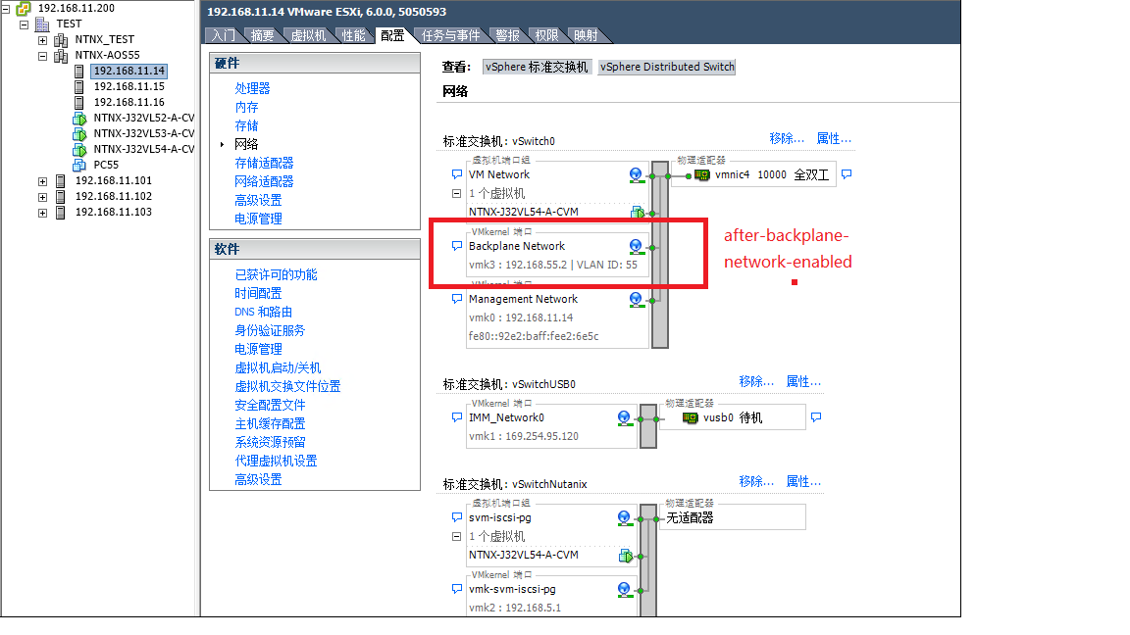
Task: Collapse the VM list under VM Network
Action: point(456,194)
